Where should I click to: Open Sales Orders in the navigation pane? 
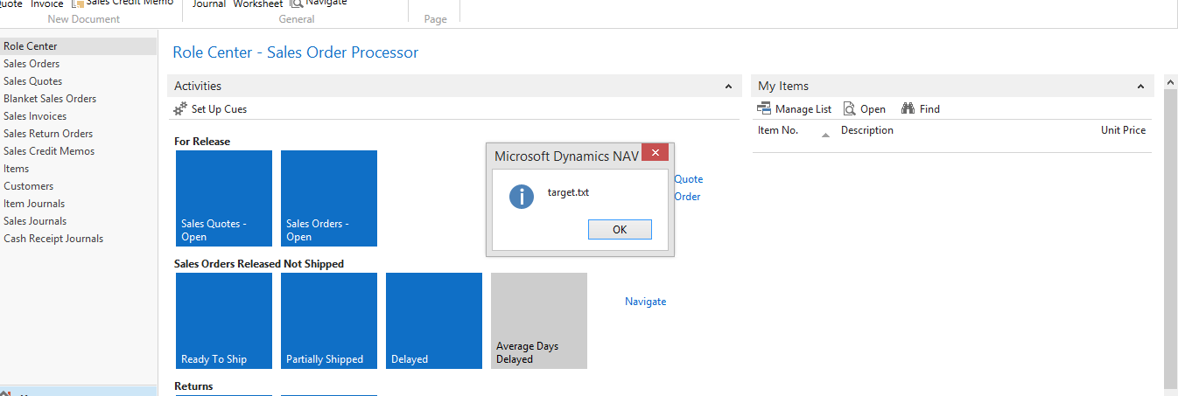coord(32,64)
